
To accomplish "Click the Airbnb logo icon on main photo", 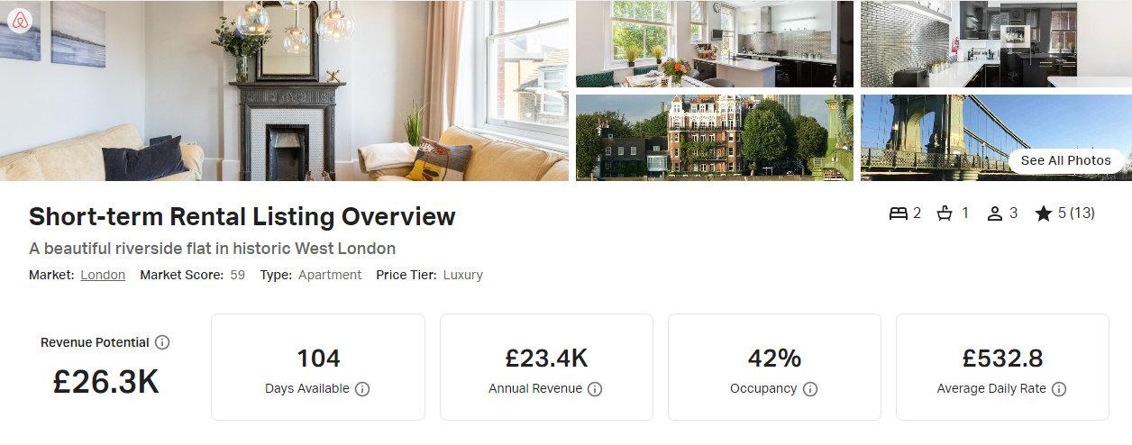I will tap(20, 21).
